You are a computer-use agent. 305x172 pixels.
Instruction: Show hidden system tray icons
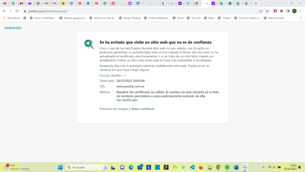(x=263, y=167)
